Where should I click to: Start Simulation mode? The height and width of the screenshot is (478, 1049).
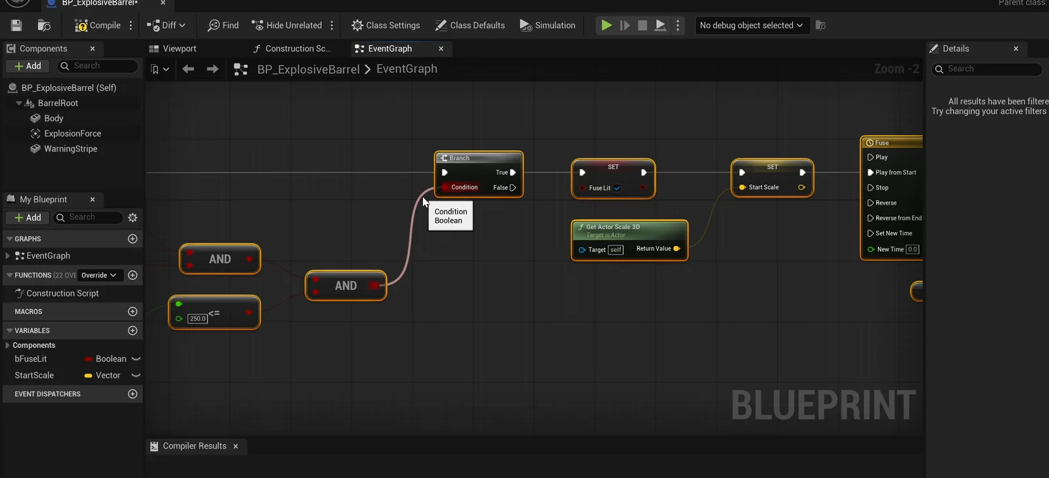coord(547,26)
